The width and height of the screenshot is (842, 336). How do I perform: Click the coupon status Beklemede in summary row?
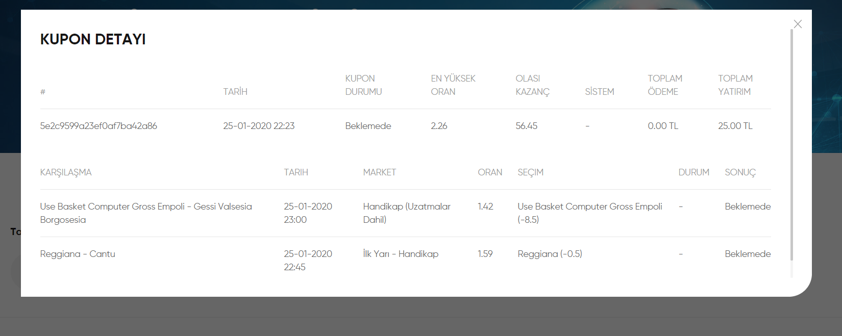pyautogui.click(x=368, y=126)
